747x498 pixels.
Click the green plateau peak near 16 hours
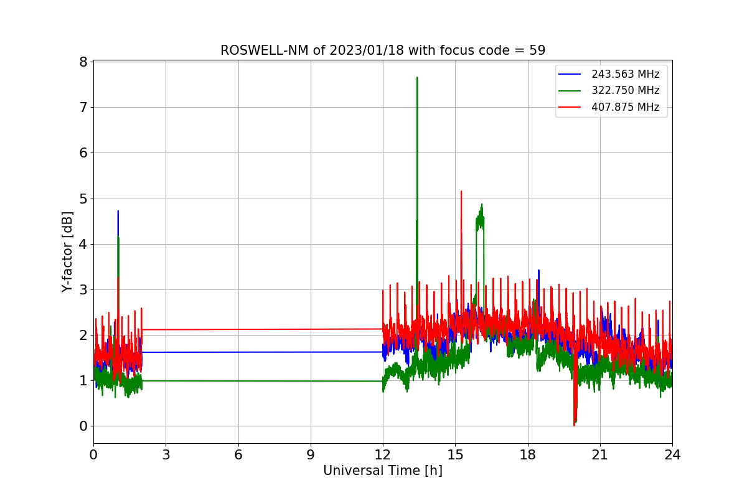481,205
